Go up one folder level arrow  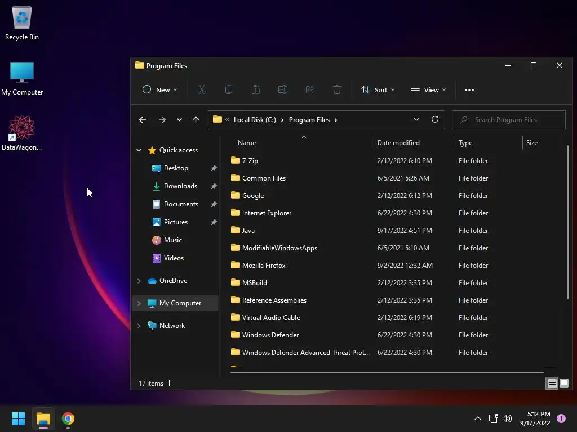click(x=196, y=120)
